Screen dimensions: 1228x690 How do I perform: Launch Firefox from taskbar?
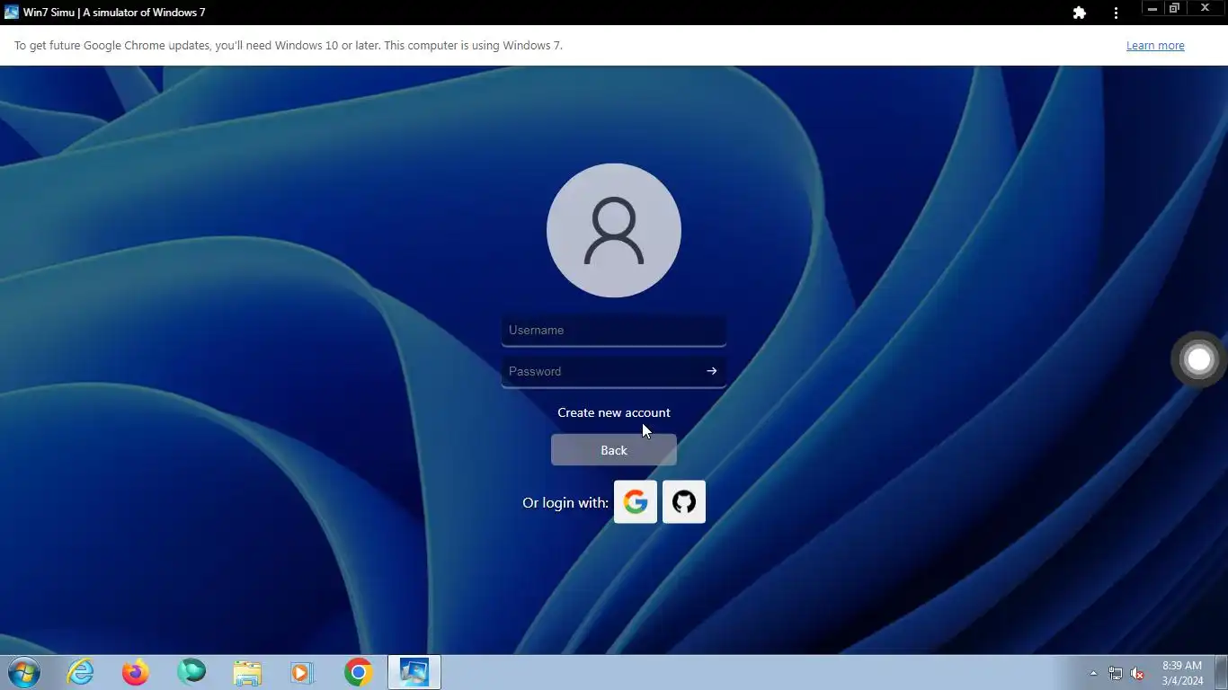tap(136, 672)
